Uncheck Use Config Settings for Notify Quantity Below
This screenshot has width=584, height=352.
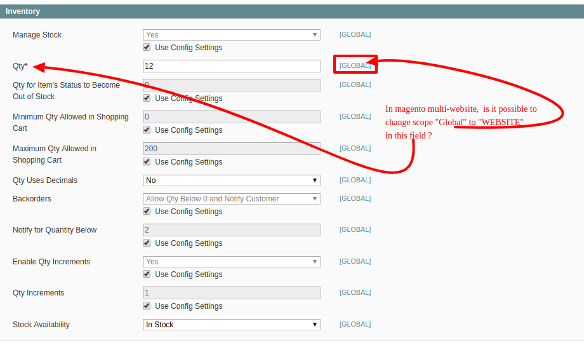(147, 243)
